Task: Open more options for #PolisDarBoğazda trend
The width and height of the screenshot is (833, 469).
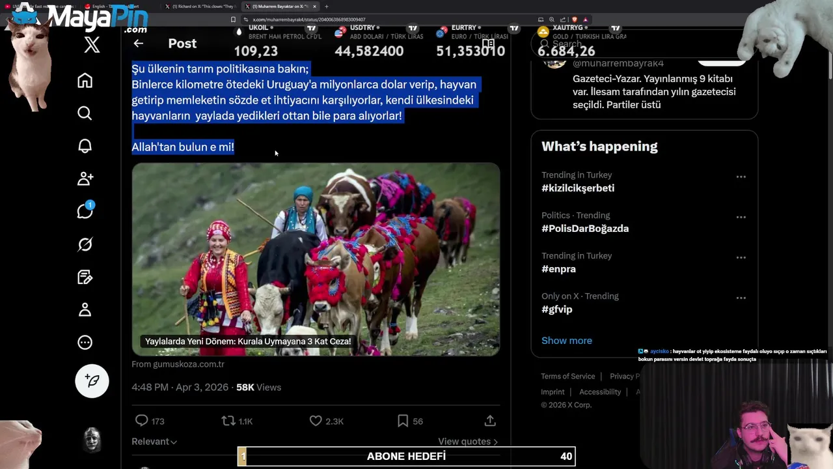Action: pos(741,217)
